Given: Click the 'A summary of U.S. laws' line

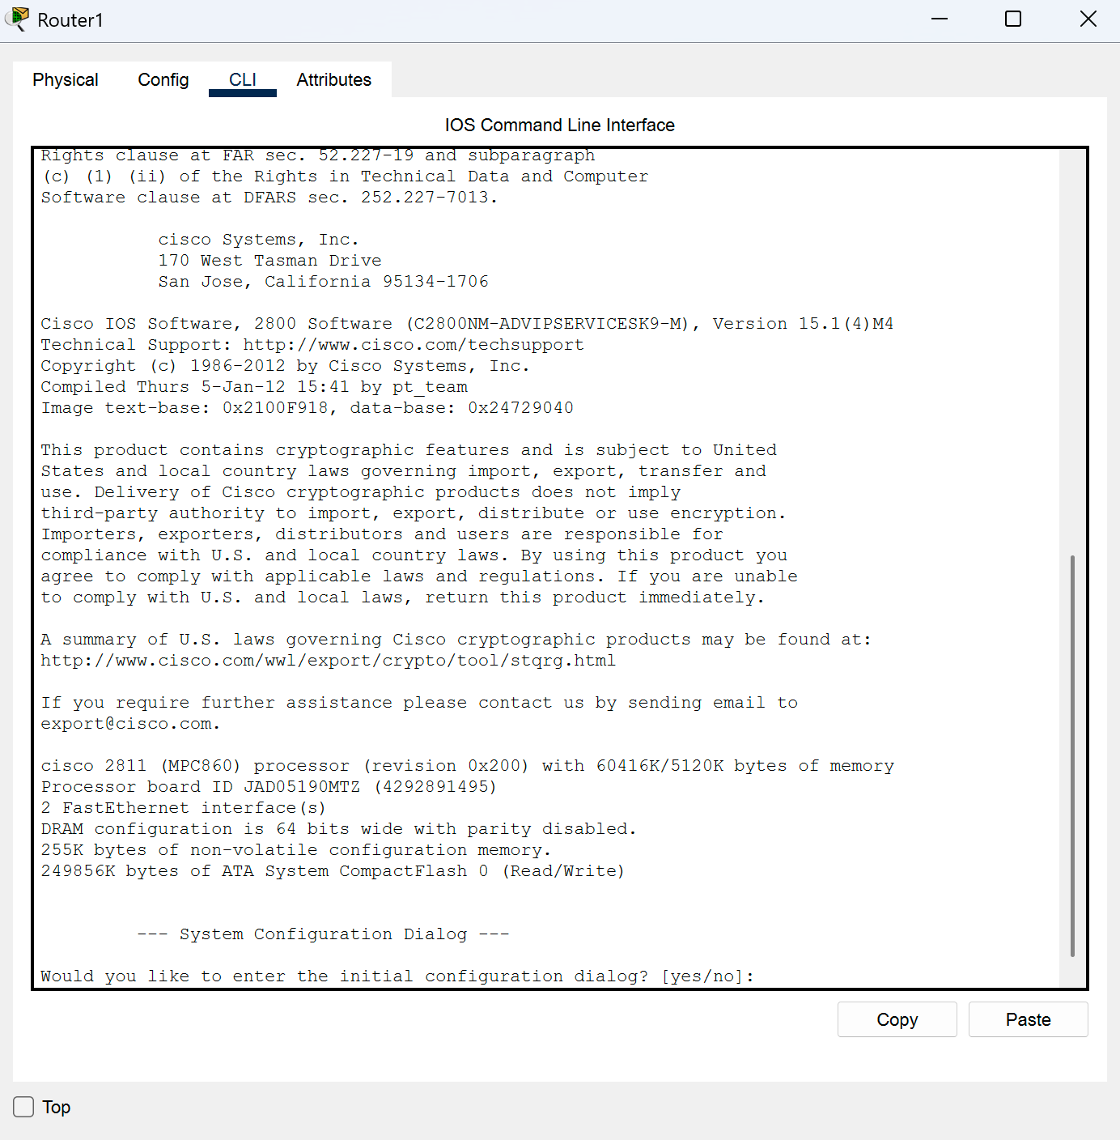Looking at the screenshot, I should 456,640.
